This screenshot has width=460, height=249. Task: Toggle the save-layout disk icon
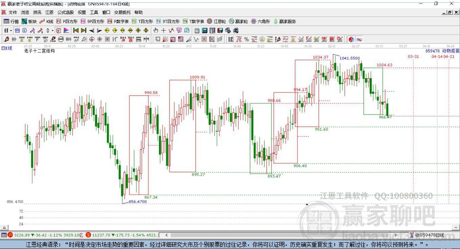(x=220, y=31)
